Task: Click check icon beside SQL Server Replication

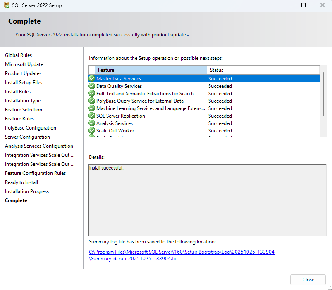Action: point(92,116)
